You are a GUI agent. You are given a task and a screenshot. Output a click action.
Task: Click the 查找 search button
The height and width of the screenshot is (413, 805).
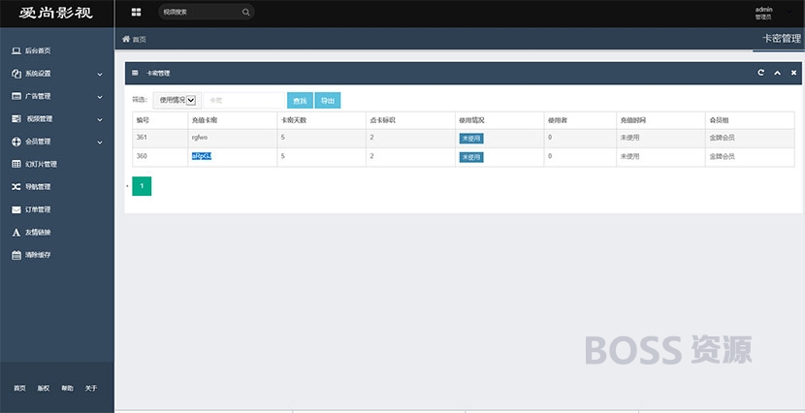click(300, 101)
